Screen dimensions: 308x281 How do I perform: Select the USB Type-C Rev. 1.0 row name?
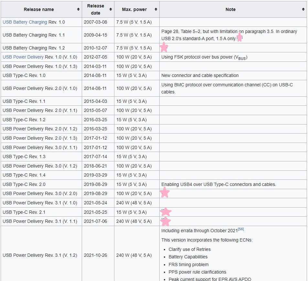(24, 75)
